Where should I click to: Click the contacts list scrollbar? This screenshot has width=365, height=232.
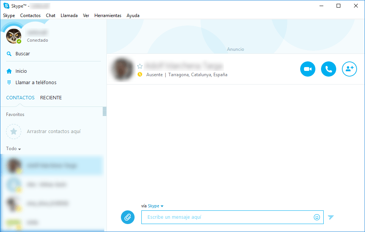point(105,111)
